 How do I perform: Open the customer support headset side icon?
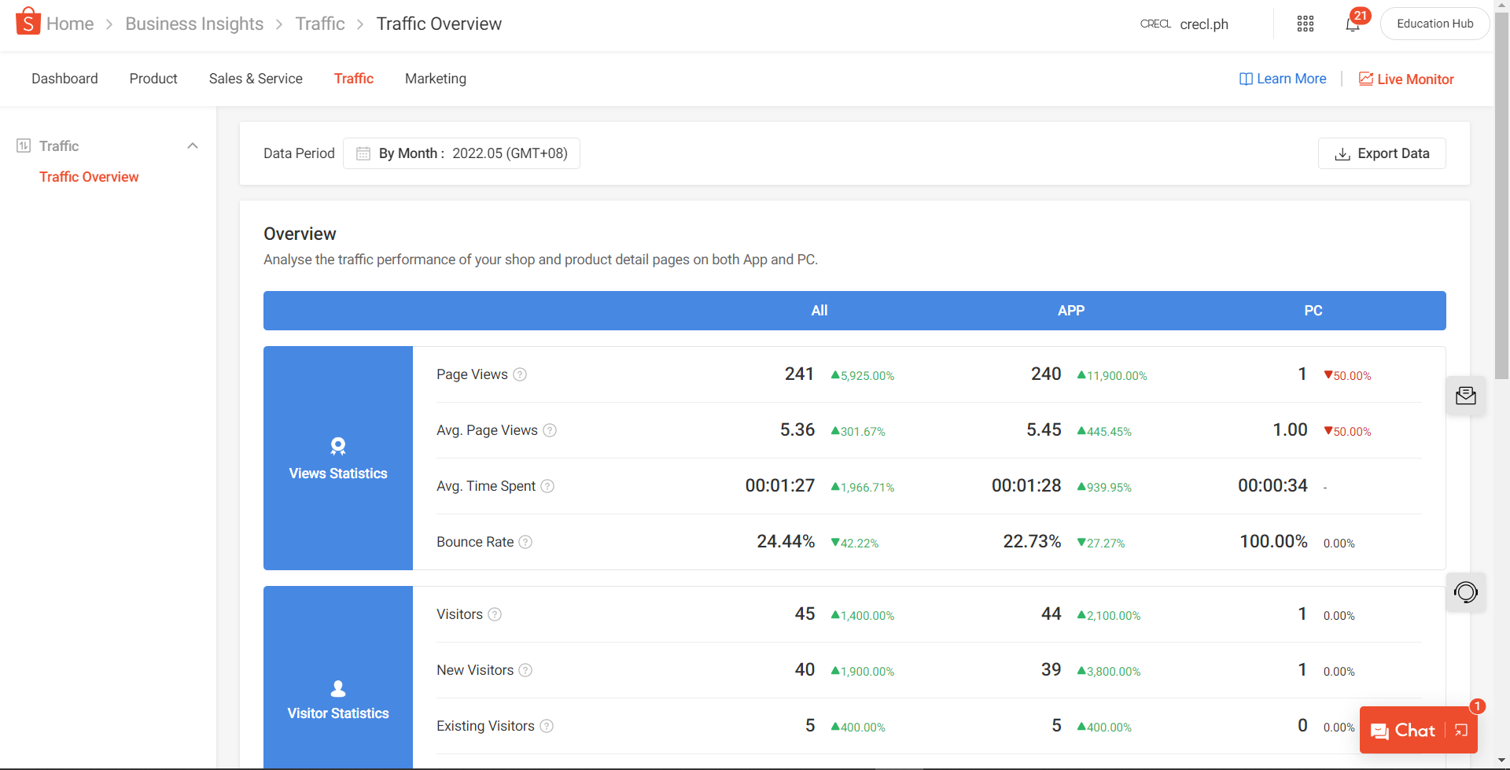(x=1466, y=591)
